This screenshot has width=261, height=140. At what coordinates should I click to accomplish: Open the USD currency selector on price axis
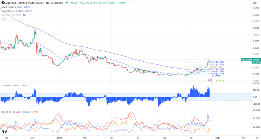[x=254, y=3]
